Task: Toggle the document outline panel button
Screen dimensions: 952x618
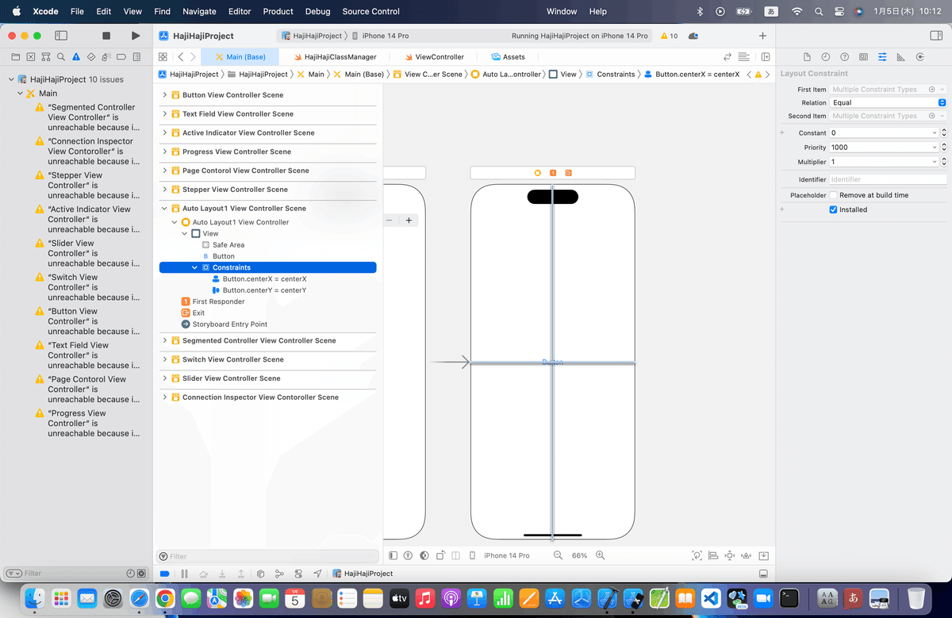Action: click(x=393, y=555)
